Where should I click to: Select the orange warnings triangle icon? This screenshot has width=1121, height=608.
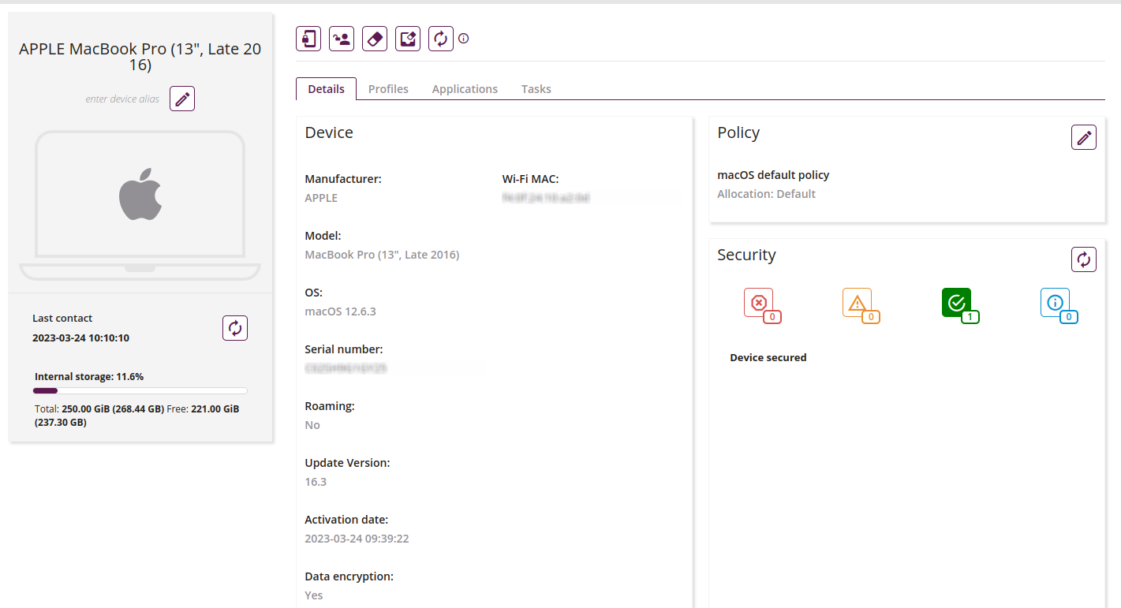[861, 305]
